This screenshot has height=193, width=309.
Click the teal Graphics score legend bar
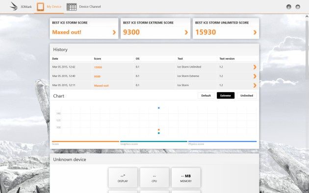click(x=154, y=142)
